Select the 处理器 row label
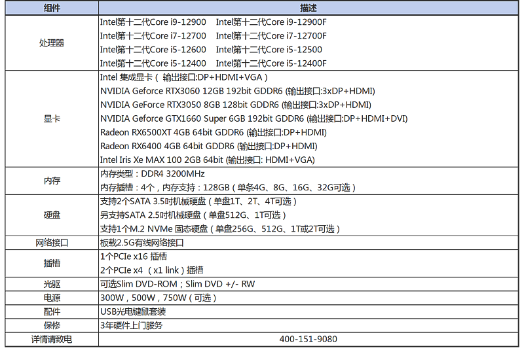 pyautogui.click(x=52, y=43)
